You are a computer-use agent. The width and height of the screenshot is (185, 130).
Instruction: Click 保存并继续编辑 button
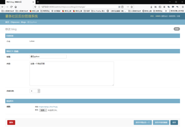[161, 122]
